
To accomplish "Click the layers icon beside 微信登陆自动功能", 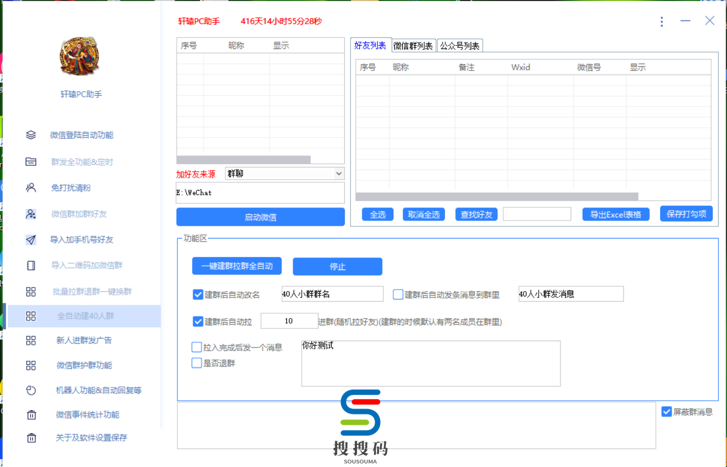I will coord(31,135).
